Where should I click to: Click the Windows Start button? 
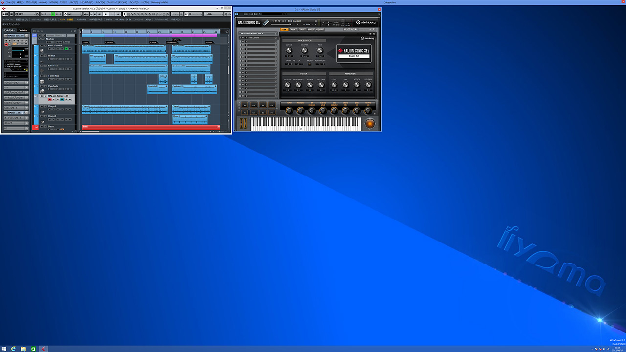(x=3, y=349)
